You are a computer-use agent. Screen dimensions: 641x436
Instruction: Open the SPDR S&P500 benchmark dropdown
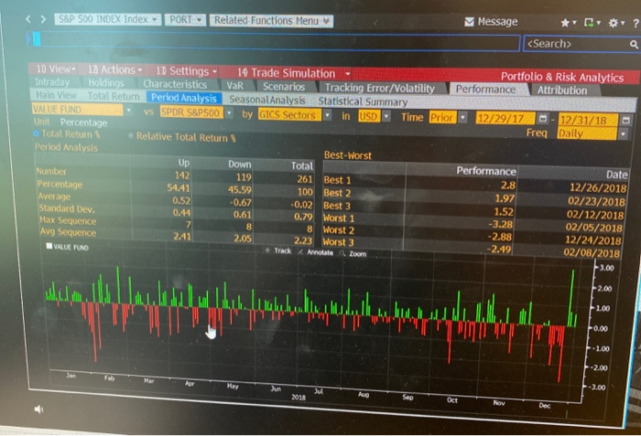pyautogui.click(x=229, y=113)
